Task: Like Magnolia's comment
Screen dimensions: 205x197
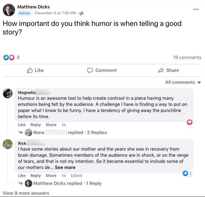Action: click(21, 125)
